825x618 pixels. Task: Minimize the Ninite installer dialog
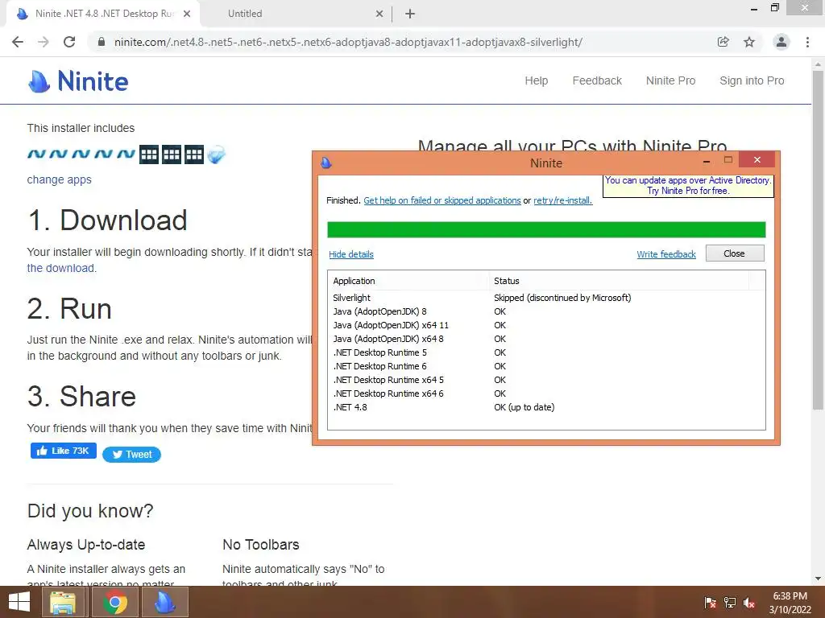pyautogui.click(x=707, y=160)
